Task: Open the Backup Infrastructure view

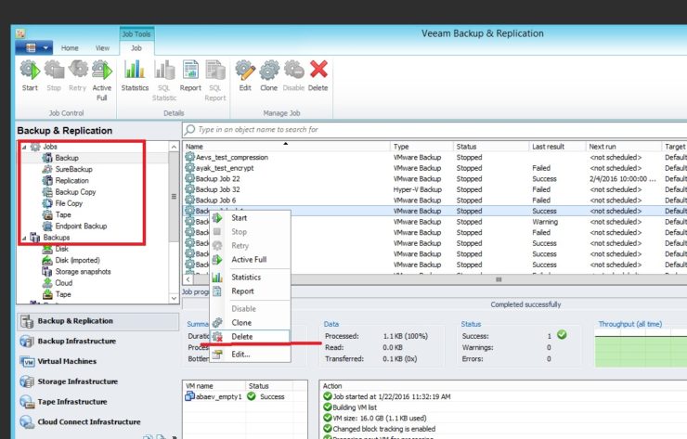Action: (x=98, y=342)
